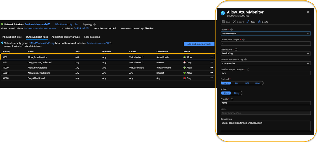Image resolution: width=317 pixels, height=142 pixels.
Task: Click info icon beside Destination label
Action: [236, 50]
